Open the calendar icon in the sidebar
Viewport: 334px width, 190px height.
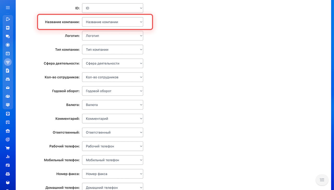click(8, 54)
